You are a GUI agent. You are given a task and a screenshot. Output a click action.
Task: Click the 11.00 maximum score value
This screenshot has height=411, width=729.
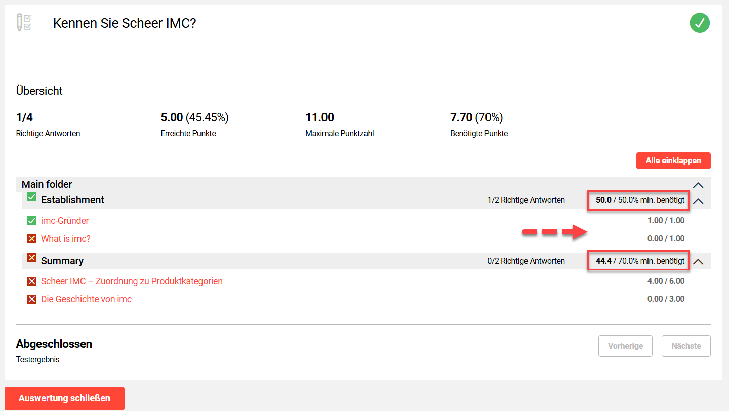click(320, 118)
